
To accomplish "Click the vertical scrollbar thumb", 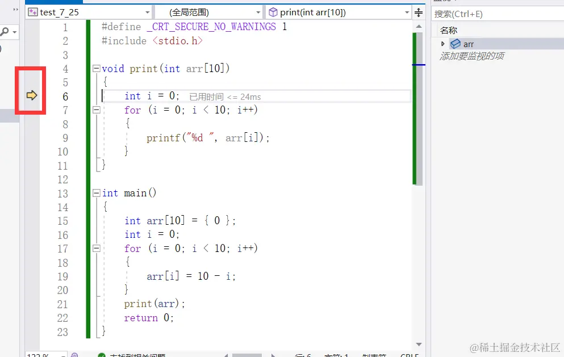I will pos(419,108).
